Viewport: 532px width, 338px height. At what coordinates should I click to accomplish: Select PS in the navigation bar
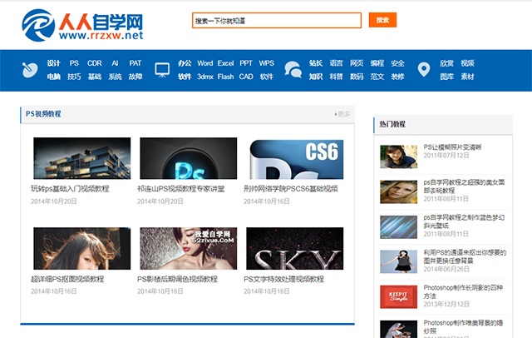[74, 63]
